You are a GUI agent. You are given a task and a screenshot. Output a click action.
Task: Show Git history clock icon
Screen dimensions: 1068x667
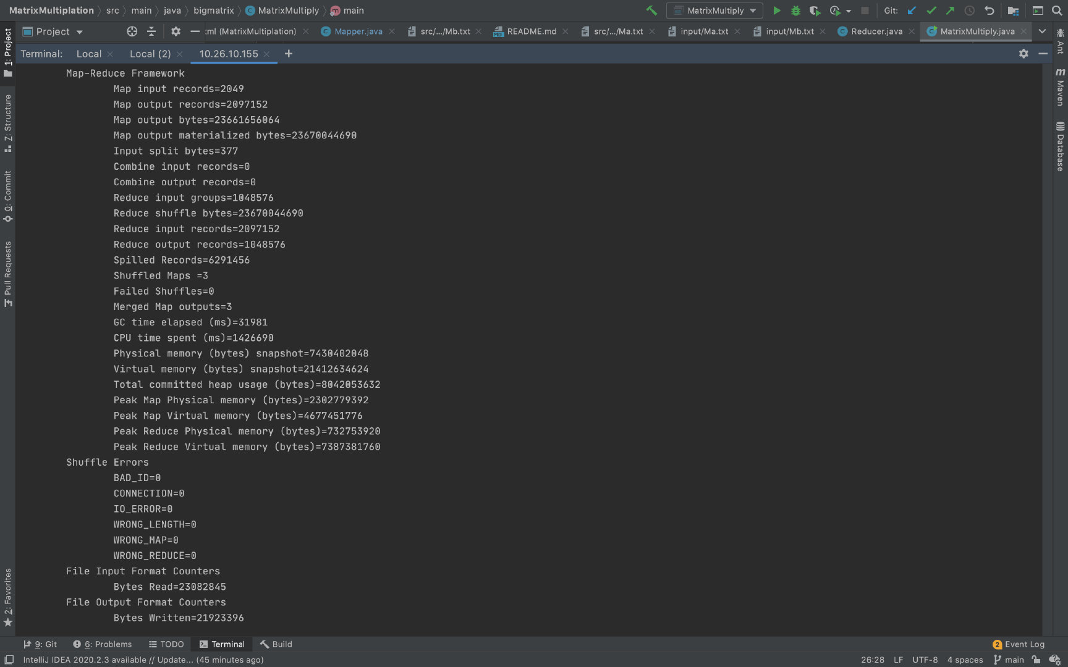(970, 10)
